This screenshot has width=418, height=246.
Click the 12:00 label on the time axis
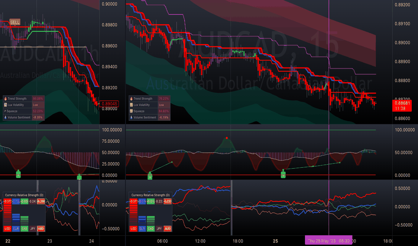click(x=200, y=241)
